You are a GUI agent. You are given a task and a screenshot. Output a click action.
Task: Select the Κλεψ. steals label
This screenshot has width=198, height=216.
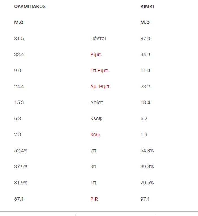click(97, 119)
